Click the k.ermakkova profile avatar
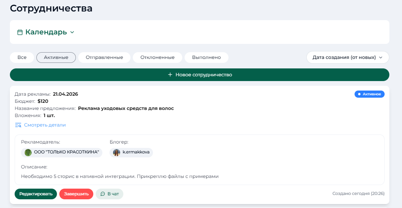This screenshot has width=402, height=208. [116, 153]
